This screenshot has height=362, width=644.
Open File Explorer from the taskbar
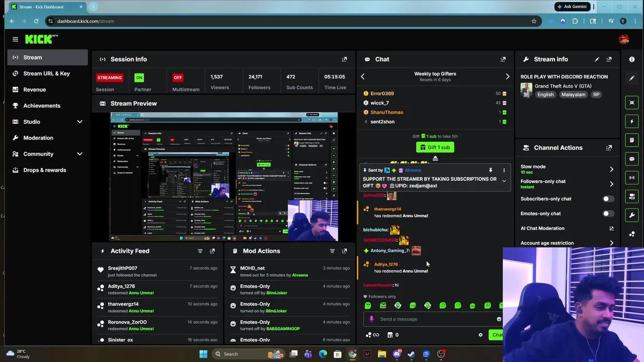click(382, 354)
